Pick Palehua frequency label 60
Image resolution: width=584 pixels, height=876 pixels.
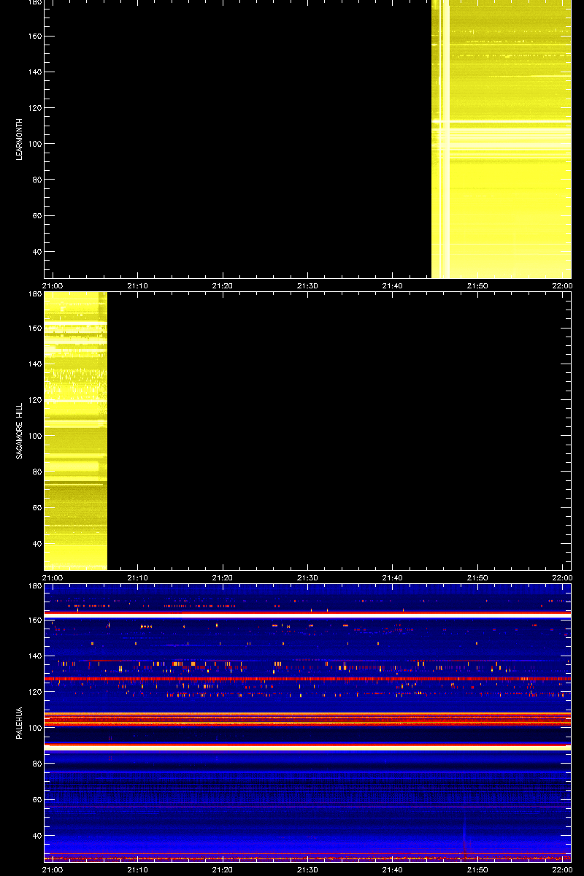(x=36, y=800)
